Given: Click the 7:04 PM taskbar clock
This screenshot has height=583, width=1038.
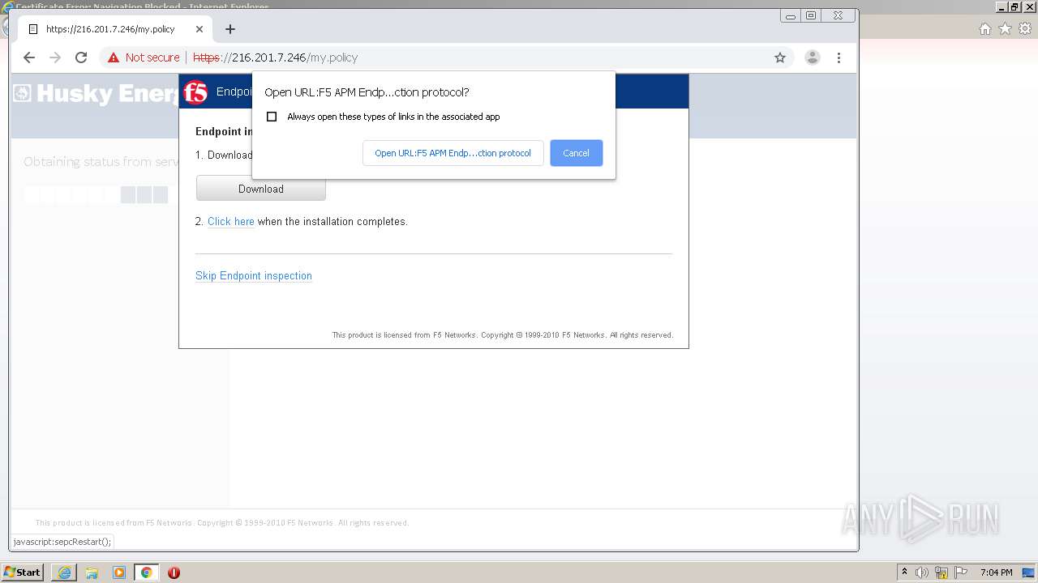Looking at the screenshot, I should [x=997, y=572].
